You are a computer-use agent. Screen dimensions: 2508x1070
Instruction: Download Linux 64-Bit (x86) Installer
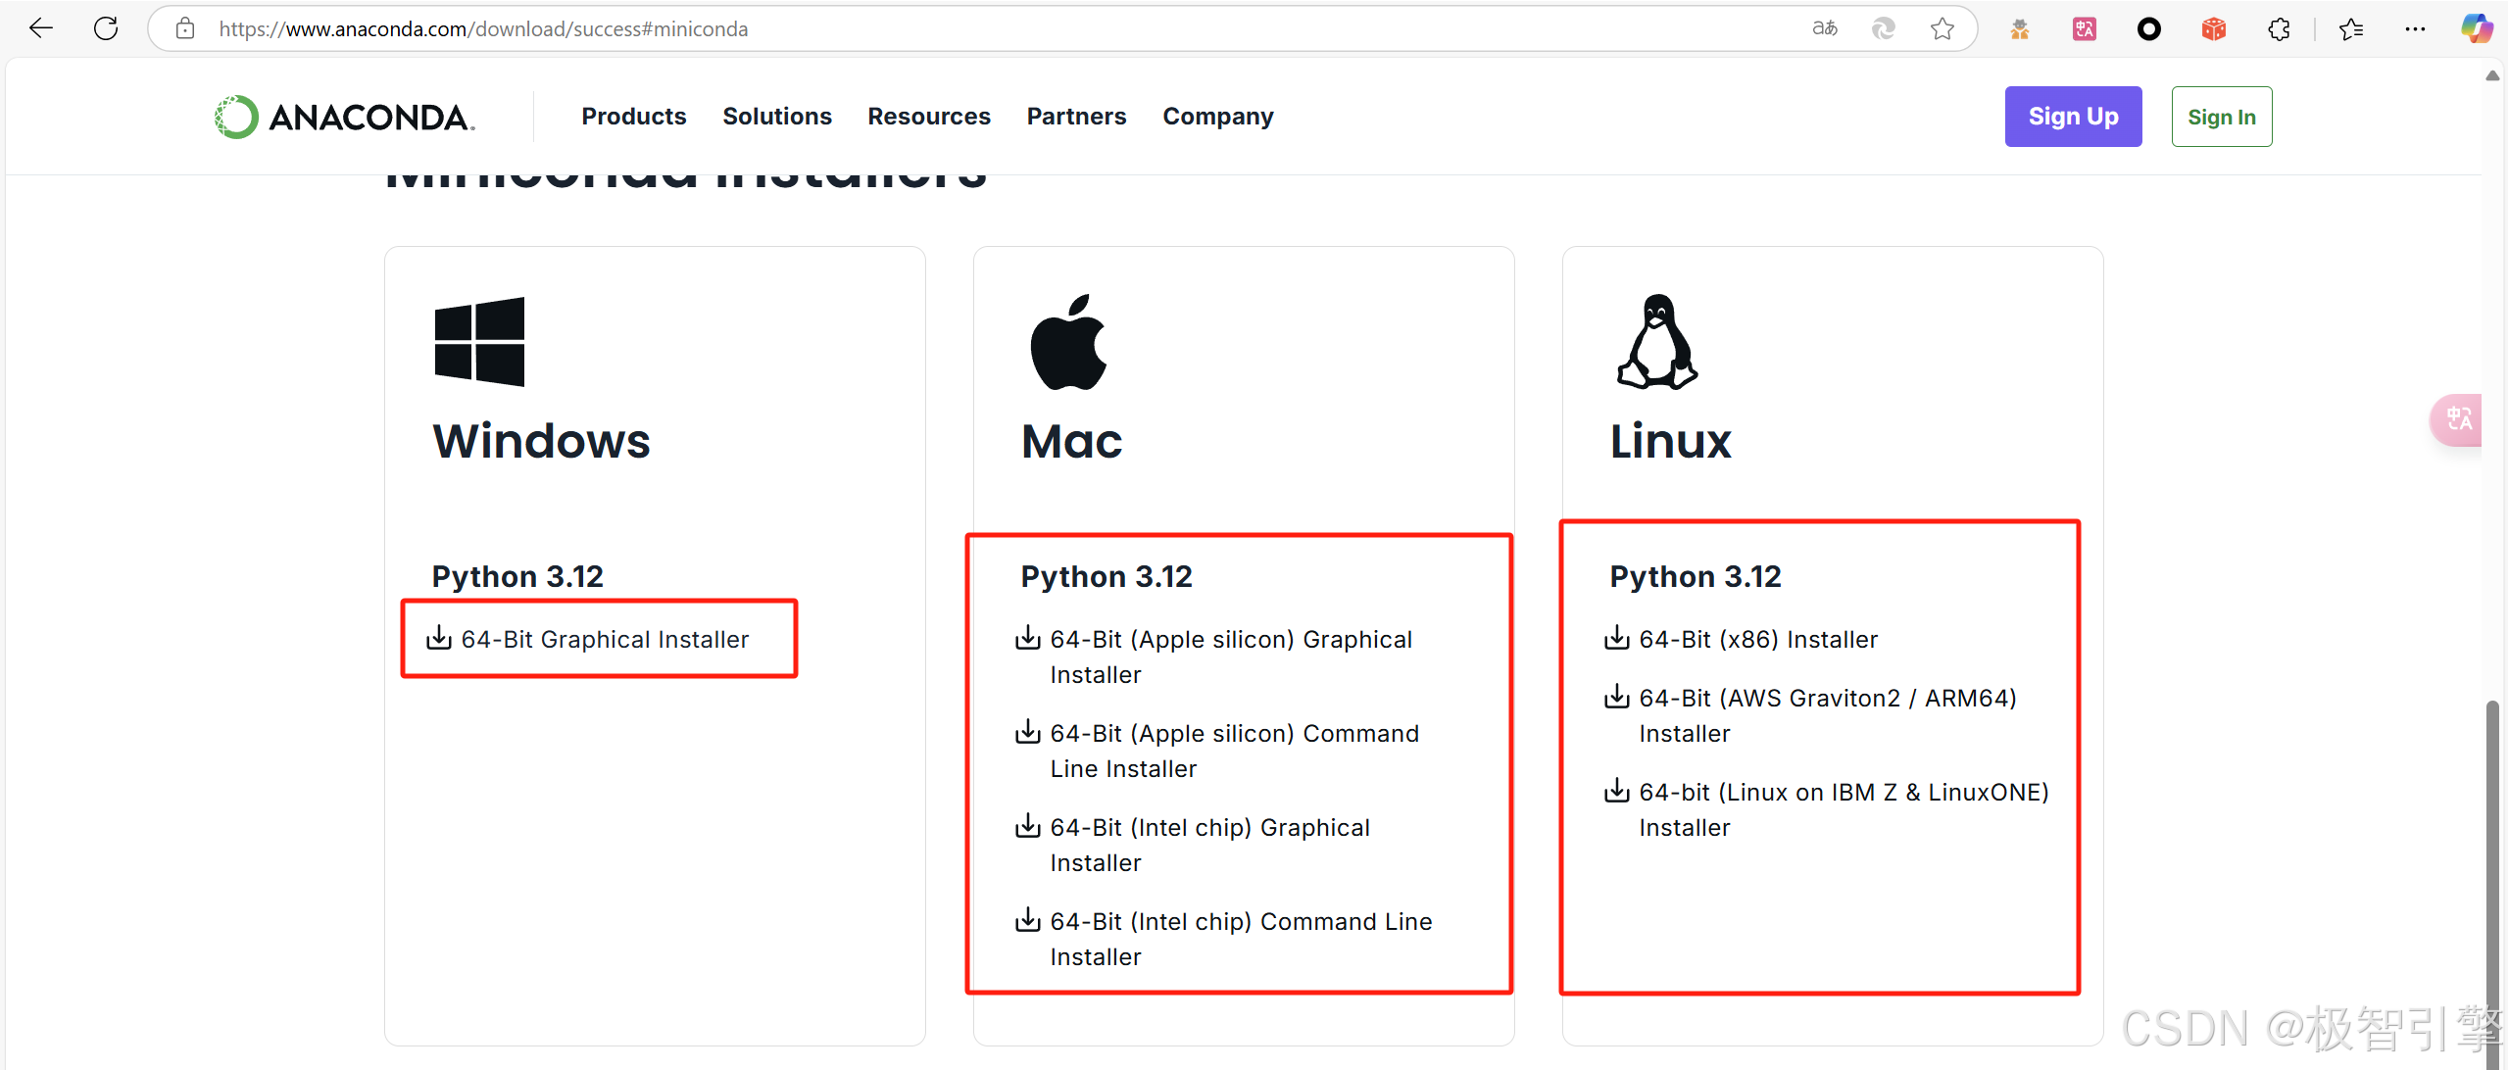point(1757,640)
